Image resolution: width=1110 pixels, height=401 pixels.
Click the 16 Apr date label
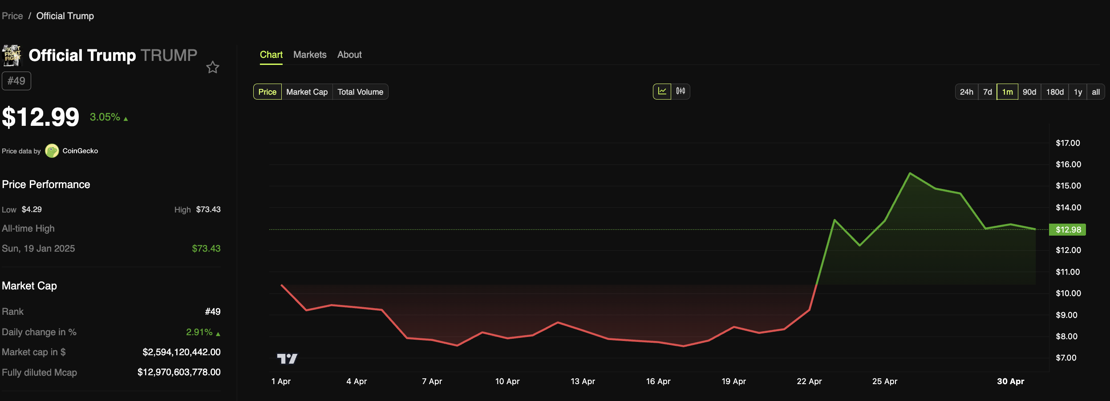[658, 381]
